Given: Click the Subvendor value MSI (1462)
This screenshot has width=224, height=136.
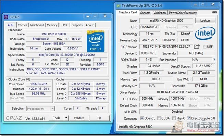Looking at the screenshot, I should (x=196, y=53).
